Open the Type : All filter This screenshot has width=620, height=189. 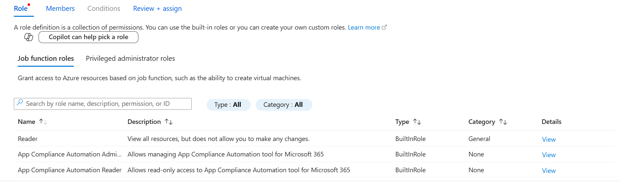pos(228,105)
